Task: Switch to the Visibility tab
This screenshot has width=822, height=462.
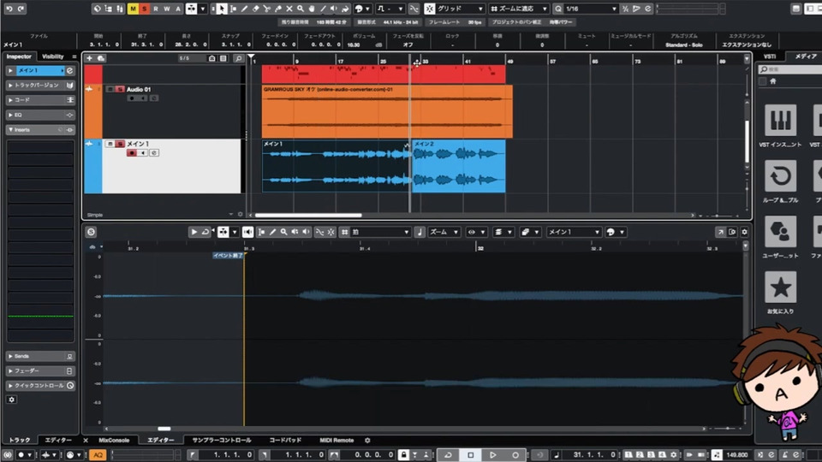Action: tap(53, 56)
